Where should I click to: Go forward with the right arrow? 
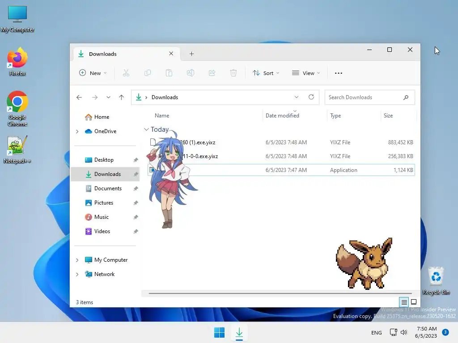[95, 97]
